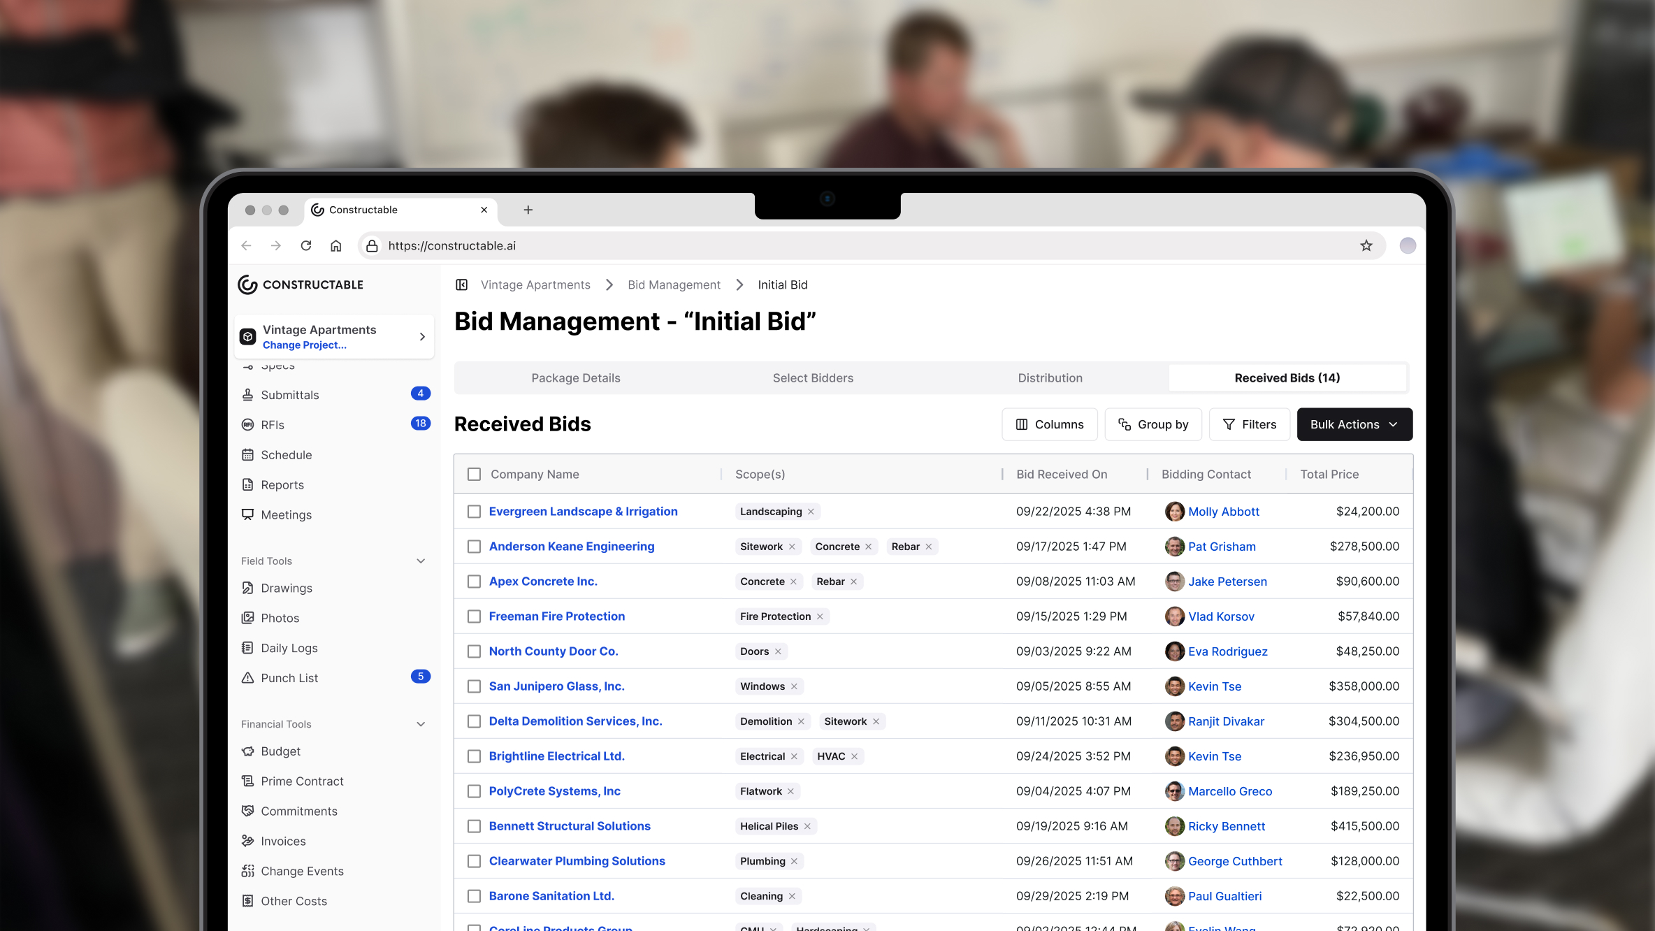Open the Bulk Actions dropdown
1655x931 pixels.
coord(1353,424)
